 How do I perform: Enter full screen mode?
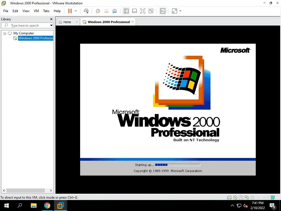click(x=143, y=11)
